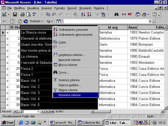The width and height of the screenshot is (168, 126).
Task: Click Filter by Form icon
Action: coord(103,14)
